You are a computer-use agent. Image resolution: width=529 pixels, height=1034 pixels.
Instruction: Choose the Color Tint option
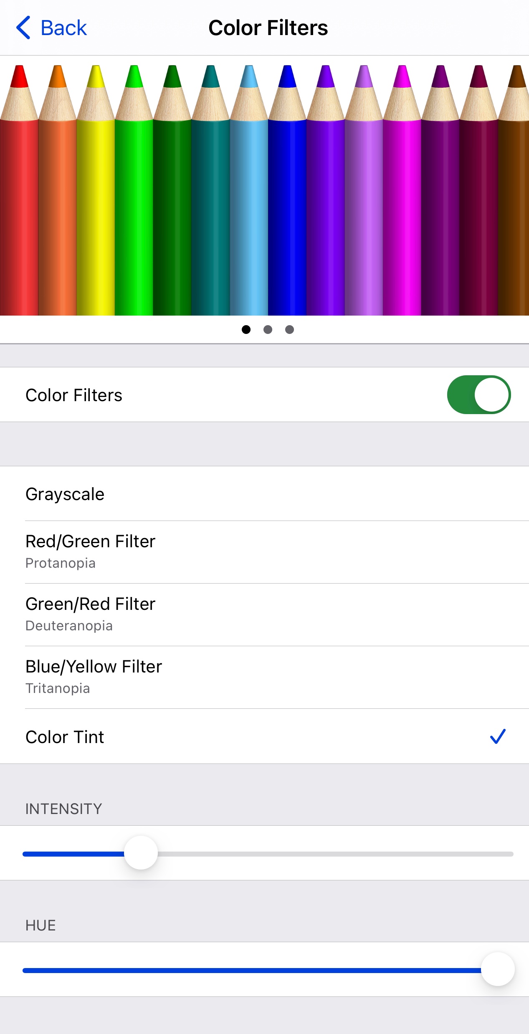click(264, 736)
